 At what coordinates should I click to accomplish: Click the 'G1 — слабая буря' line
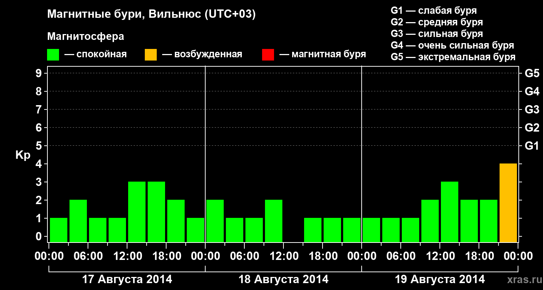coord(434,11)
